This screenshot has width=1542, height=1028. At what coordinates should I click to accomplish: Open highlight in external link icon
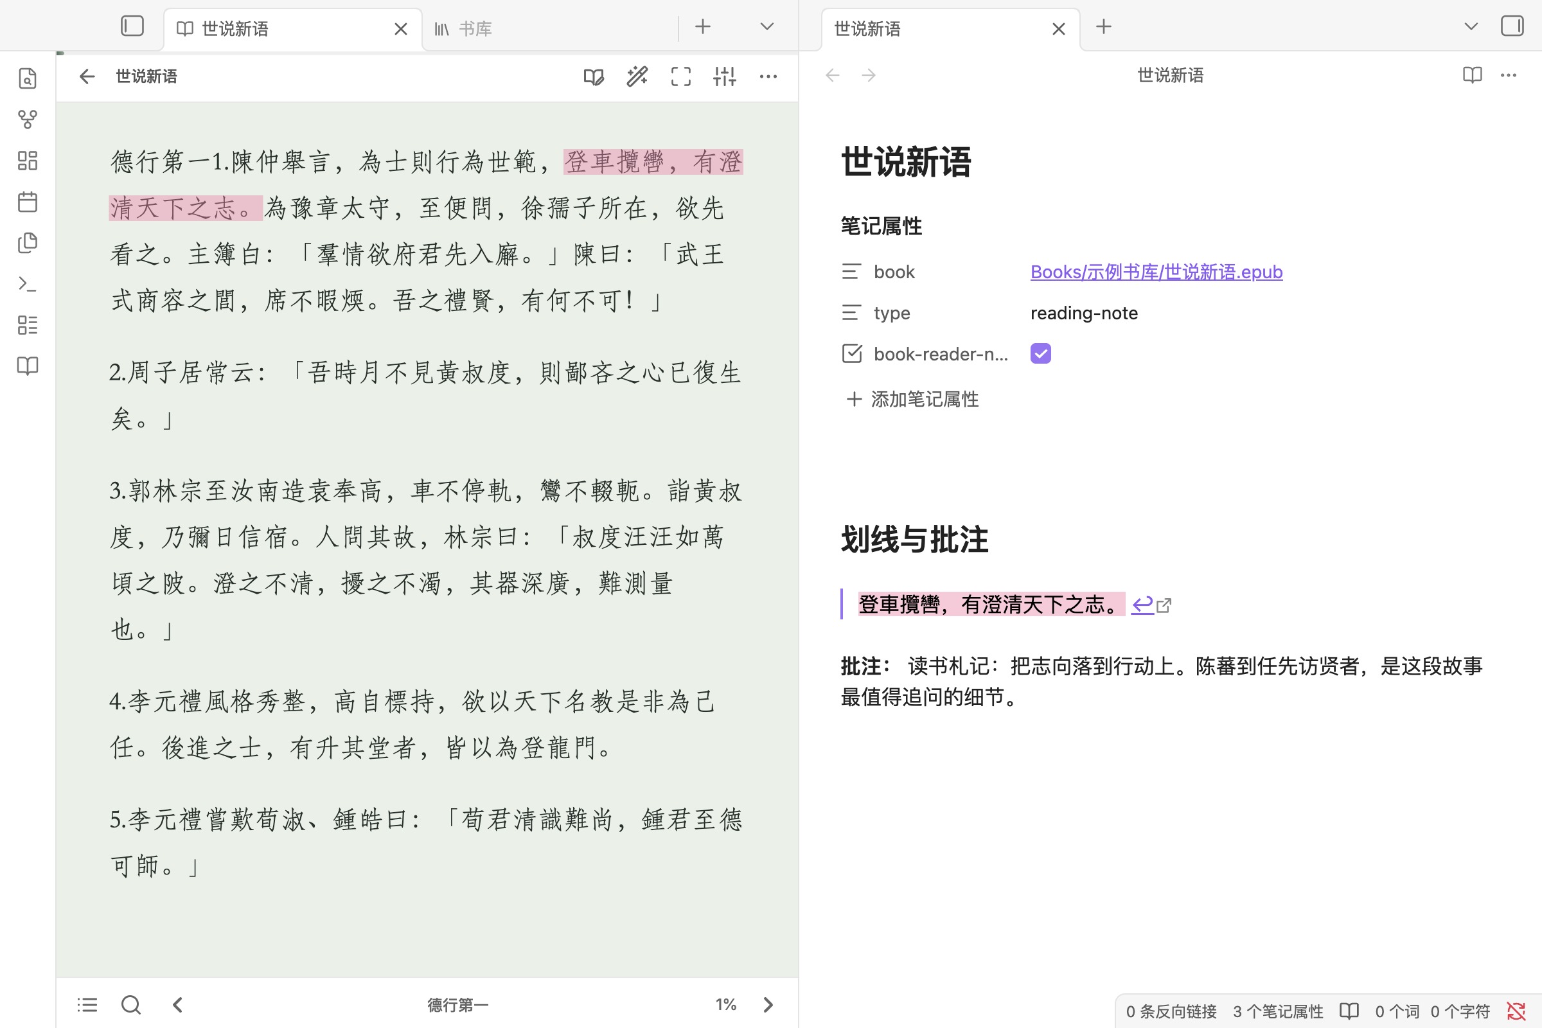pos(1164,605)
